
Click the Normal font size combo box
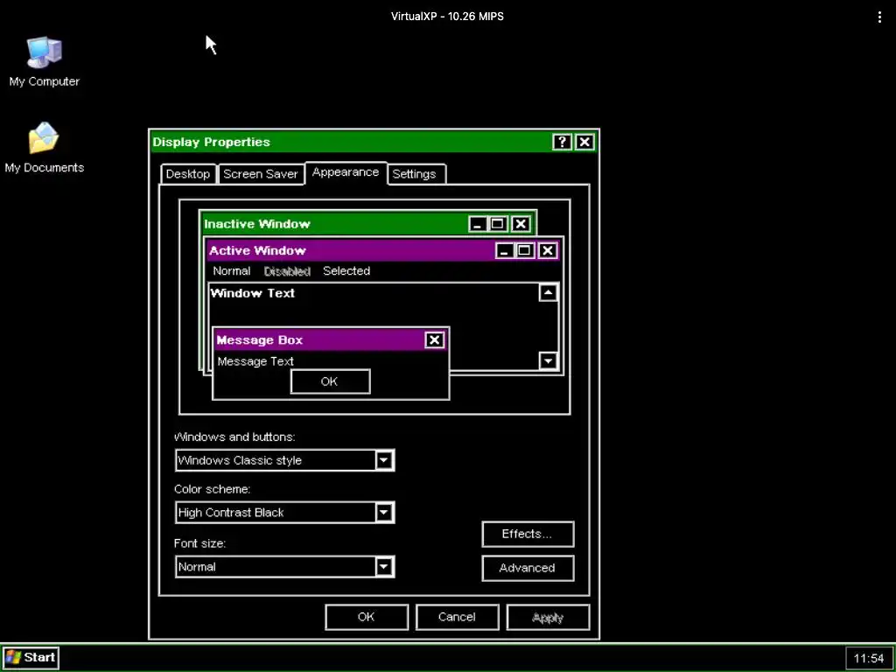[284, 567]
